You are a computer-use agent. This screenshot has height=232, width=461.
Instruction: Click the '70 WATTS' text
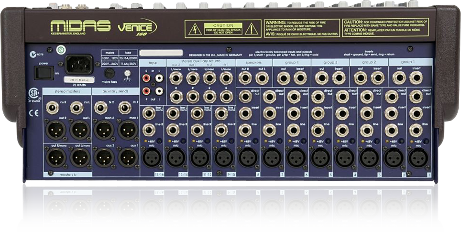pos(78,84)
